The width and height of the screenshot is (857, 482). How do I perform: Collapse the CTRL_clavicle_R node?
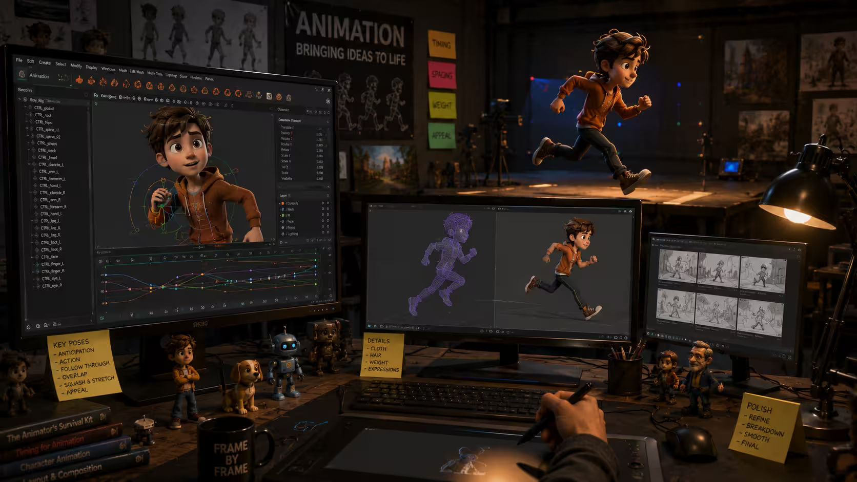pos(31,192)
